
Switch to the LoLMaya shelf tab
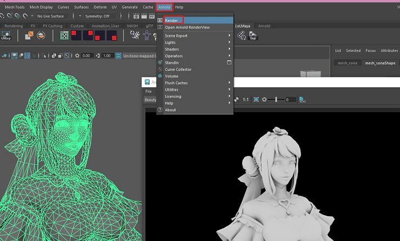pos(243,25)
